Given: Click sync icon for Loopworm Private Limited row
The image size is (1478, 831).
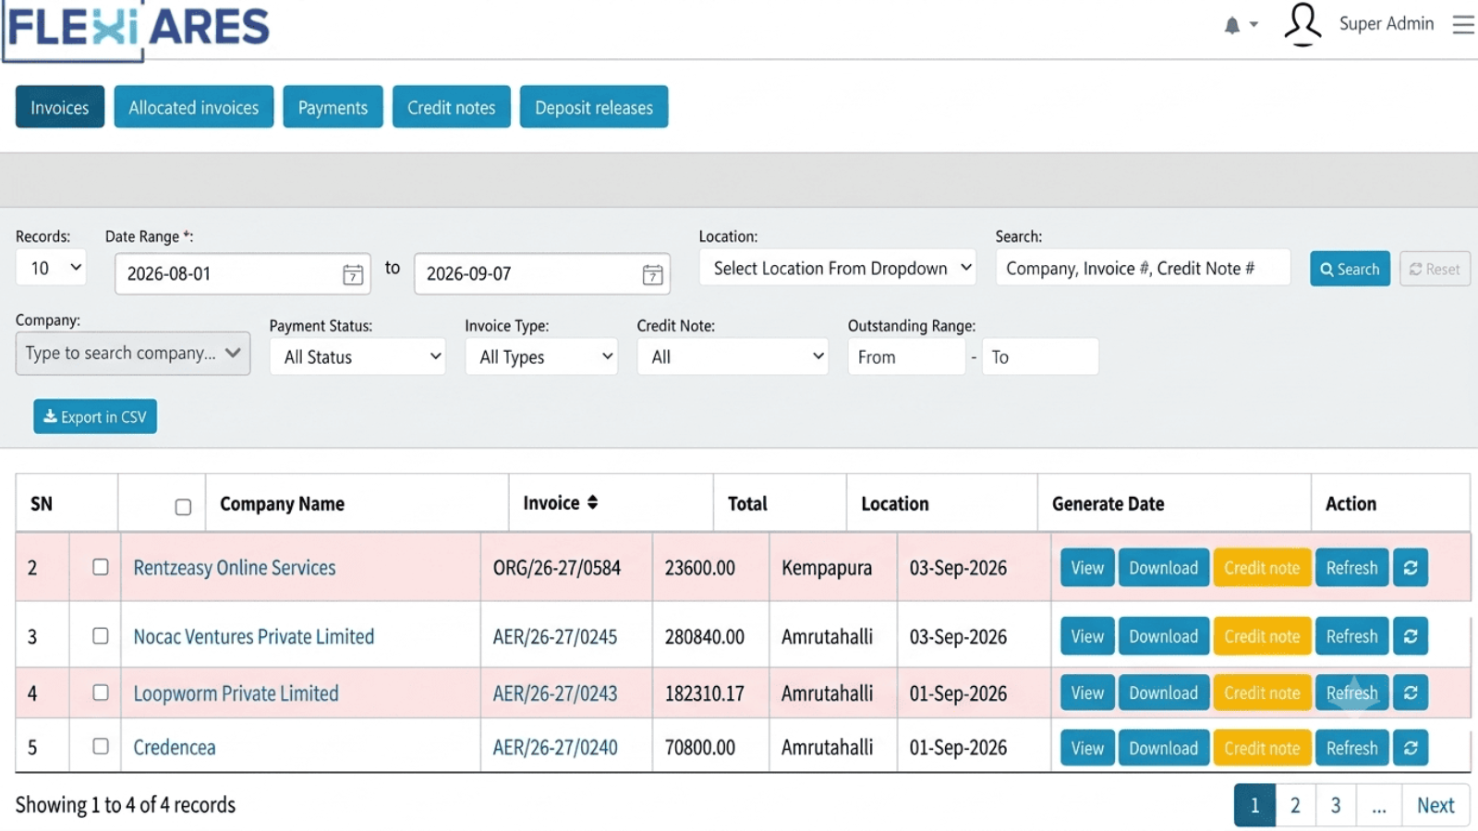Looking at the screenshot, I should pyautogui.click(x=1411, y=692).
